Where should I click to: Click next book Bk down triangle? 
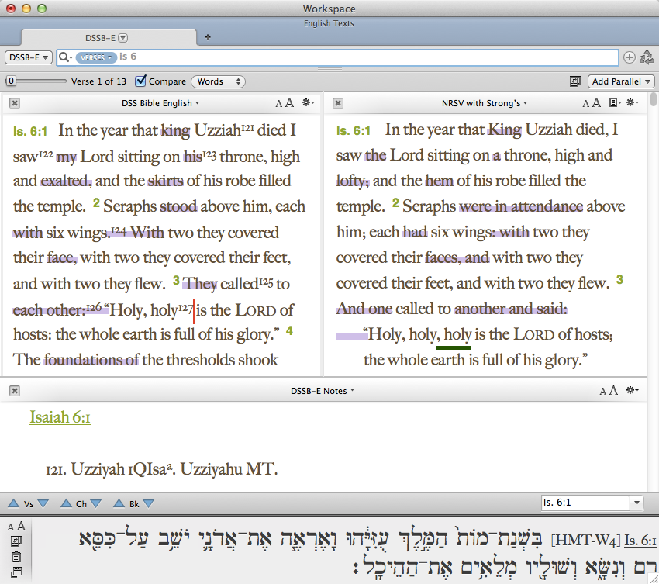(148, 503)
